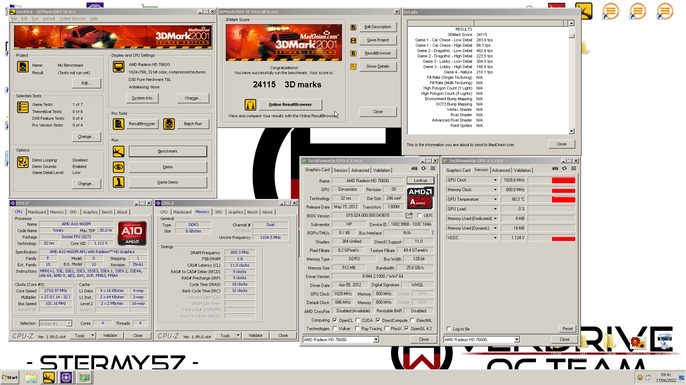Toggle the OpenGL 4.2 checkbox
Viewport: 686px width, 385px height.
[x=407, y=329]
